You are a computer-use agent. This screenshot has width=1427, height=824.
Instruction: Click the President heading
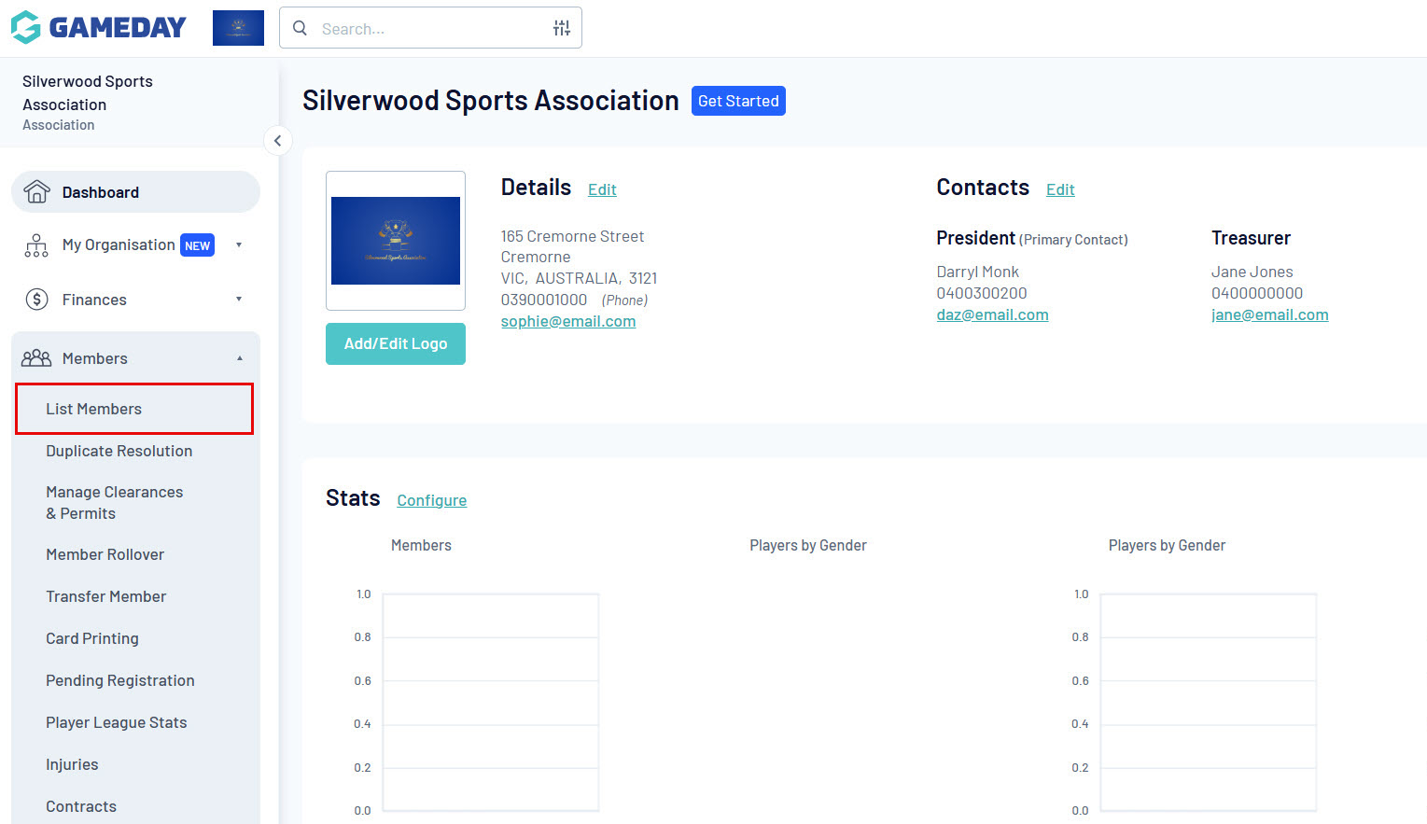tap(975, 238)
